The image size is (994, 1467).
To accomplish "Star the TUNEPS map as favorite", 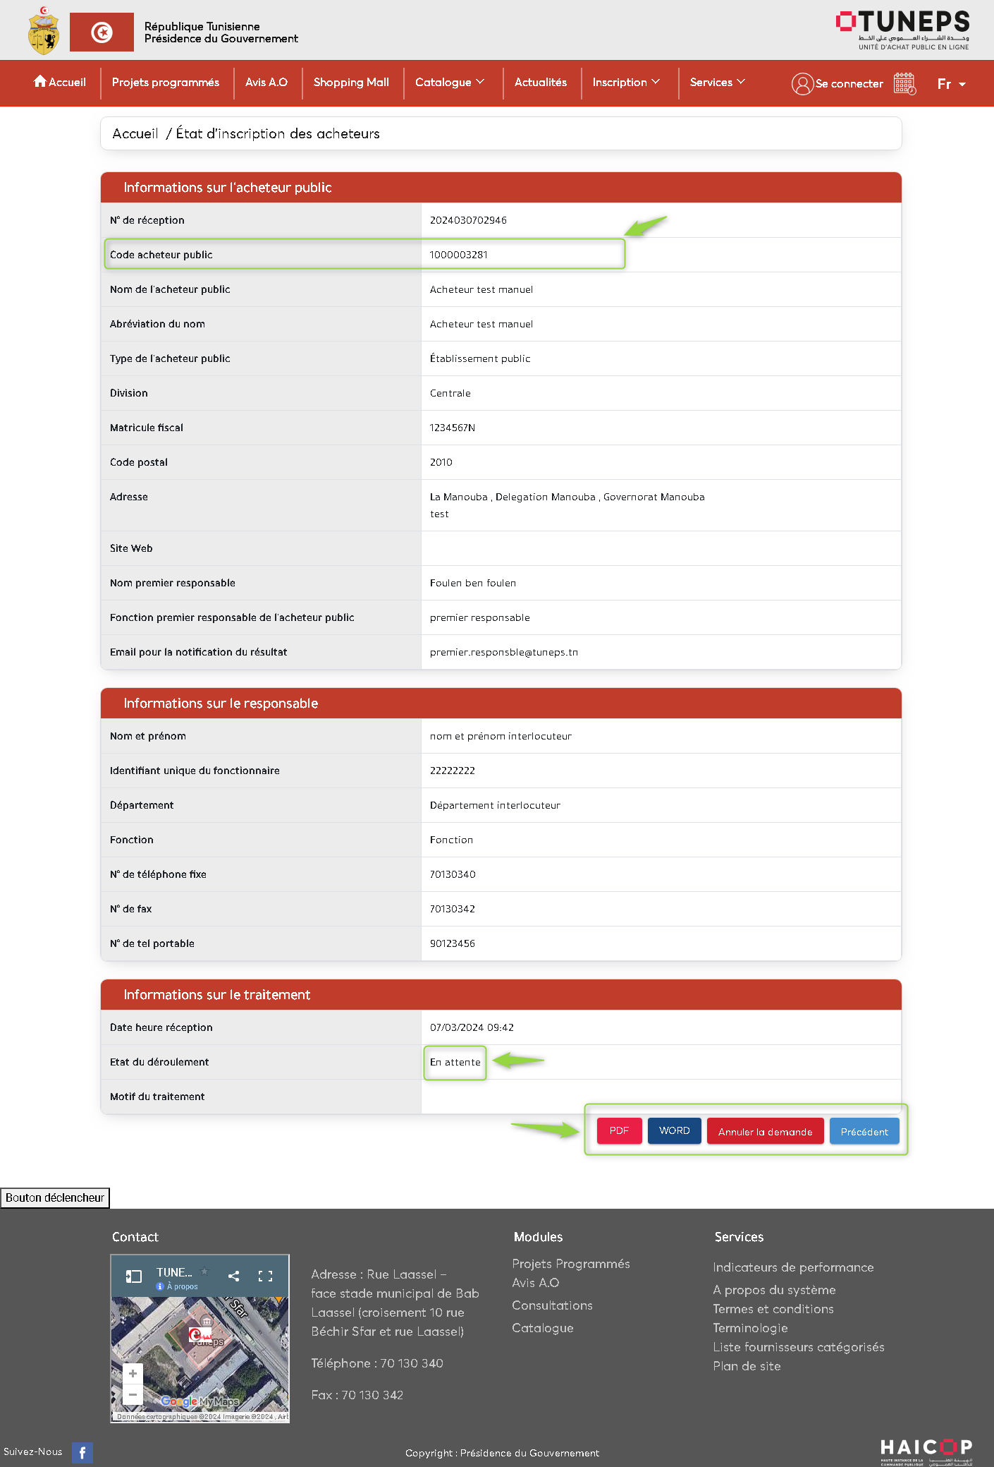I will click(x=205, y=1271).
